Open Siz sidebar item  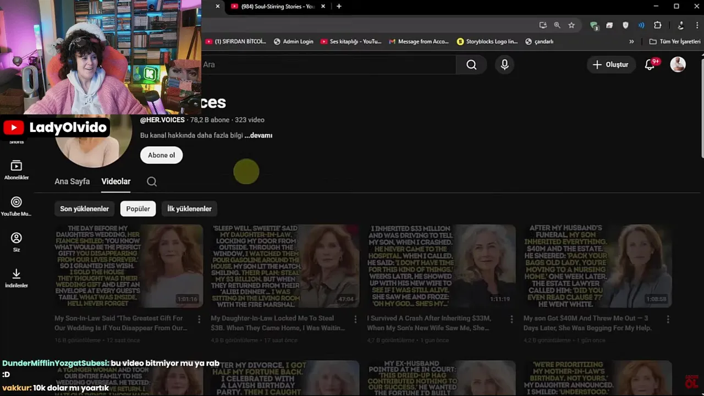[x=16, y=242]
